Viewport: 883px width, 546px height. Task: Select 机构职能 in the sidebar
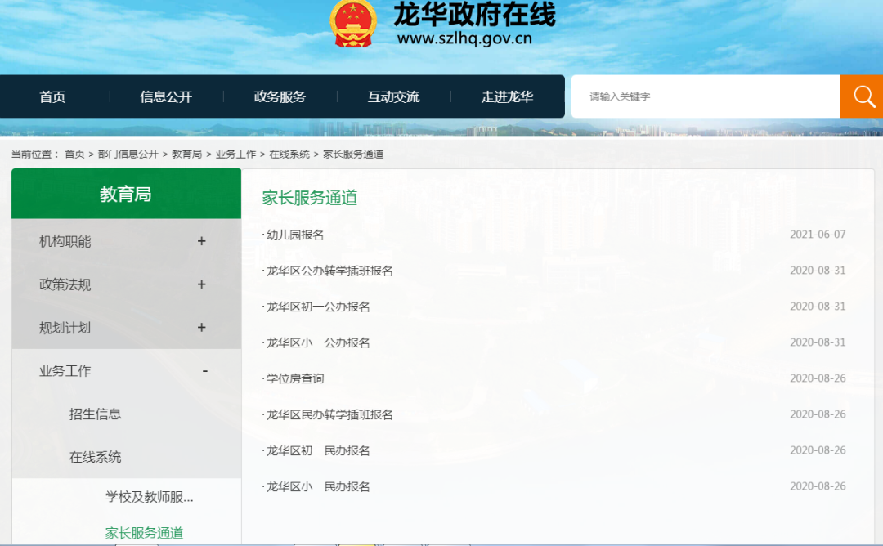[x=65, y=241]
